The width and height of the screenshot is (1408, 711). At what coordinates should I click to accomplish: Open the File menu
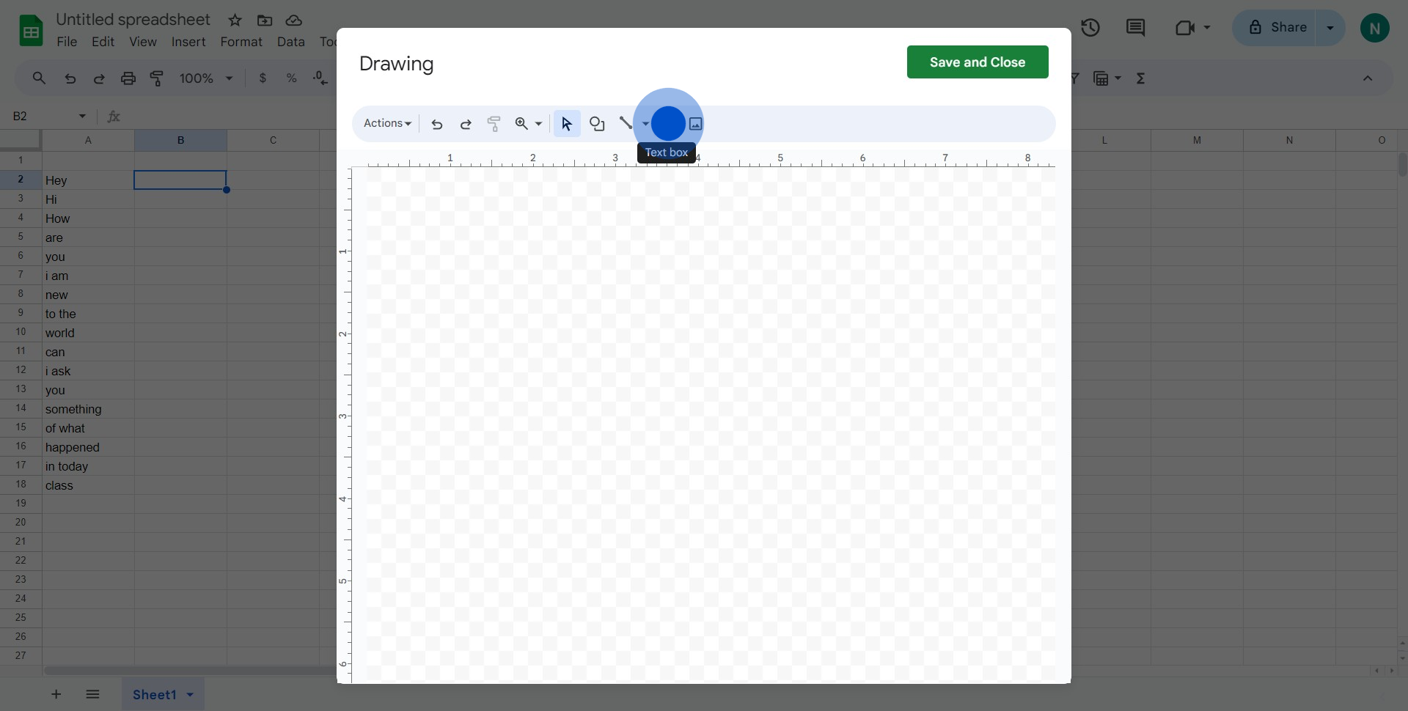[x=67, y=42]
